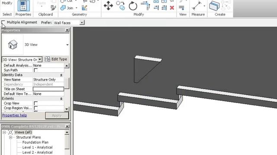Click the Clipboard panel label
Screen dimensions: 277x155
click(45, 14)
